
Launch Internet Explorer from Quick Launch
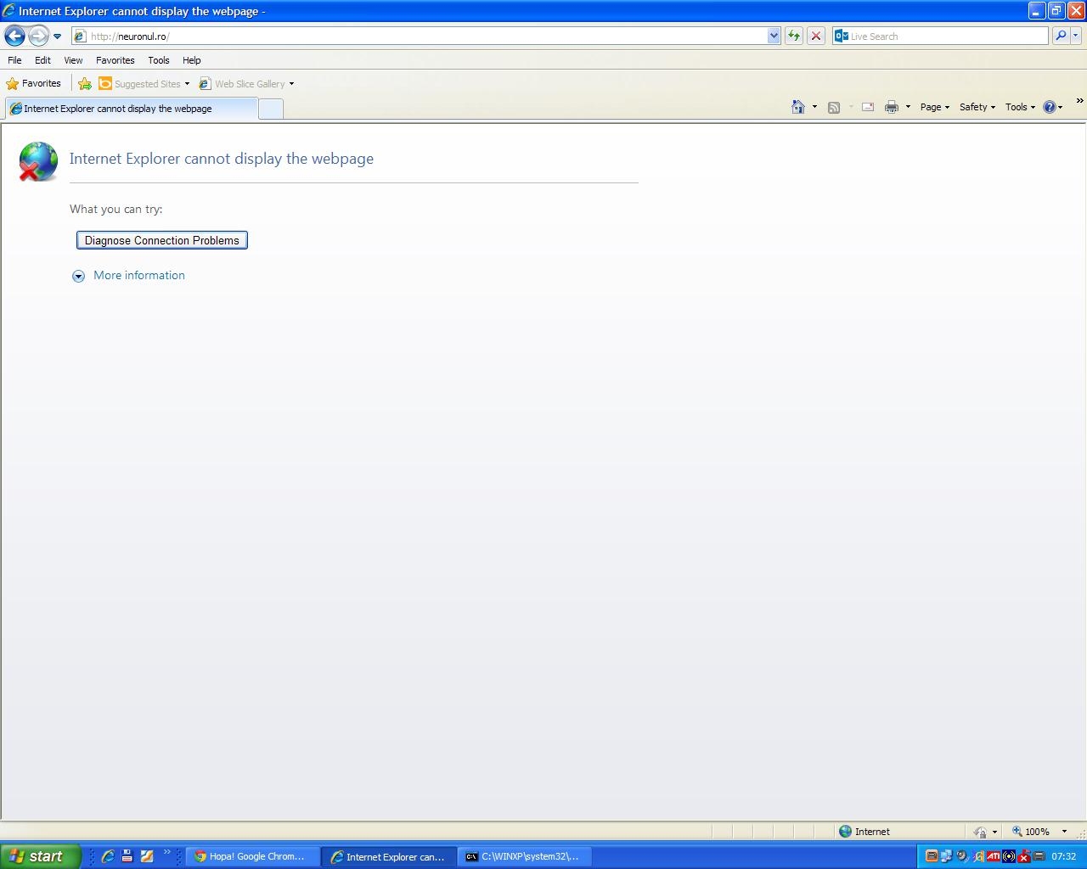click(108, 856)
